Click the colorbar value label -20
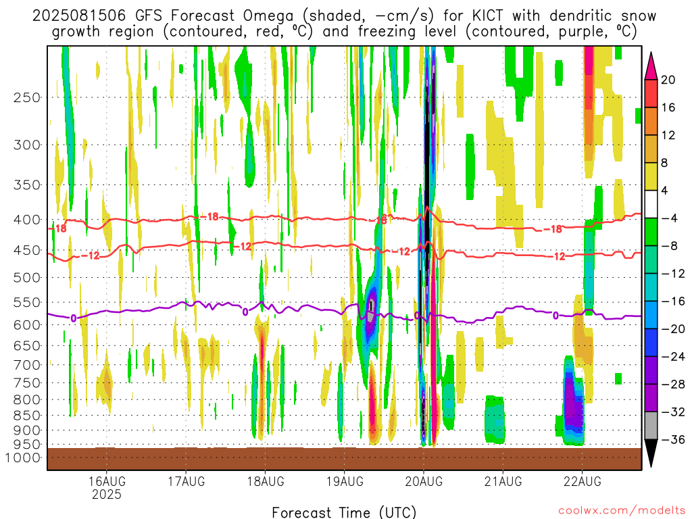Viewport: 692px width, 519px height. (674, 329)
